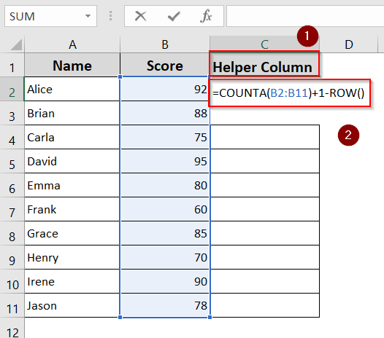Select column C header

[264, 44]
